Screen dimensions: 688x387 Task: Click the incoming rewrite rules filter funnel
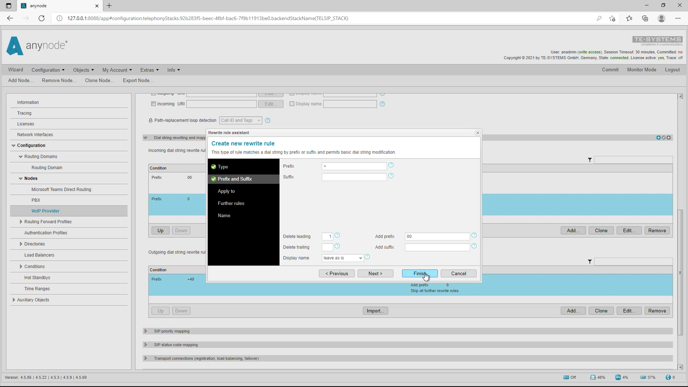click(x=590, y=160)
